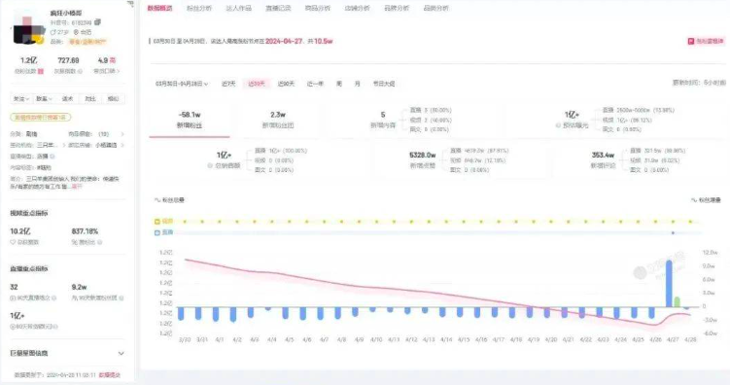This screenshot has width=730, height=385.
Task: Open the 03月30日-04月28日 date range dropdown
Action: tap(182, 84)
